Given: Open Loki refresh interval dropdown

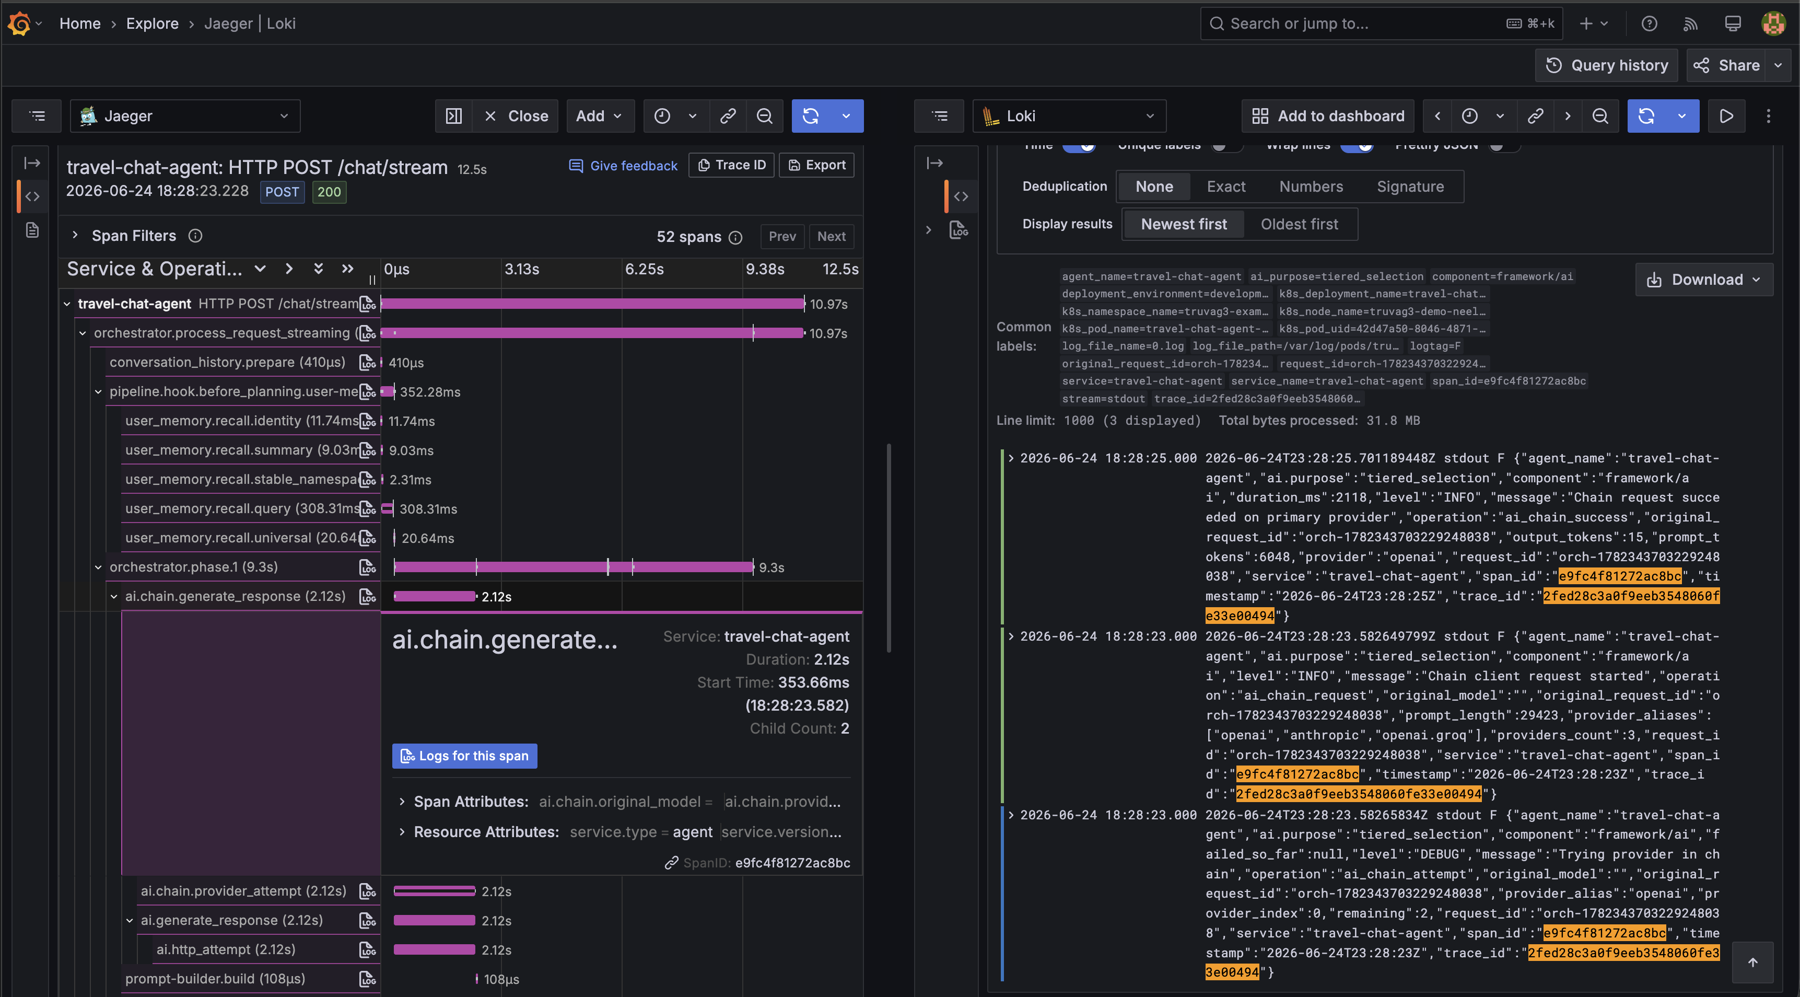Looking at the screenshot, I should [1682, 116].
